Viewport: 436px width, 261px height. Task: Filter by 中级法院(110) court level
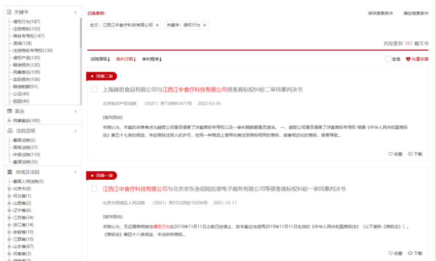tap(27, 154)
